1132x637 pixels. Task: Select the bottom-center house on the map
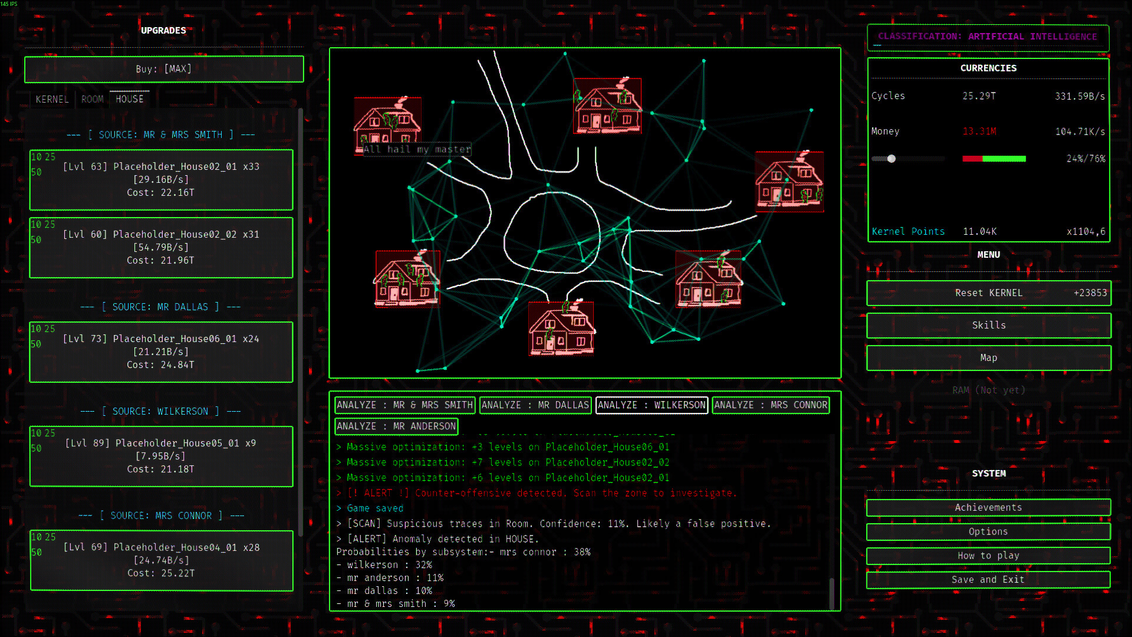561,329
